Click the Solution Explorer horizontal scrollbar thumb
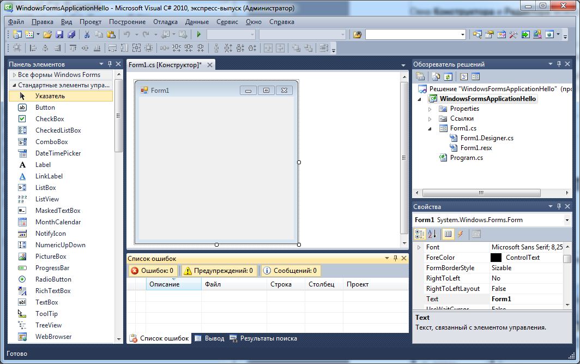This screenshot has width=580, height=364. click(481, 193)
